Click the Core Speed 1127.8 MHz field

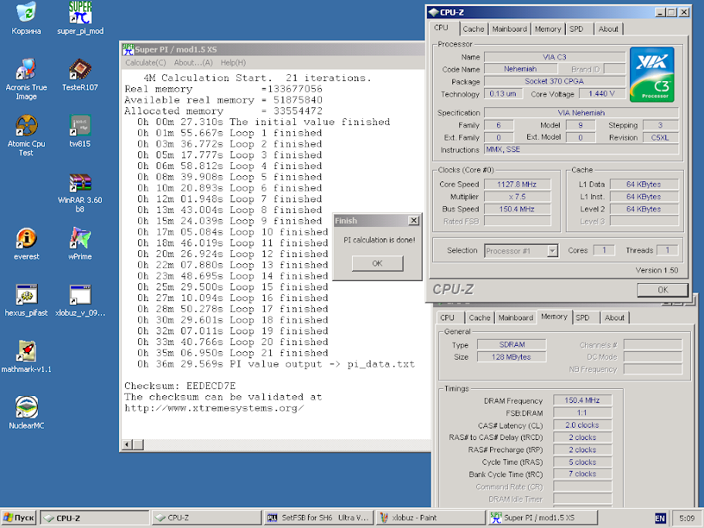(x=517, y=184)
